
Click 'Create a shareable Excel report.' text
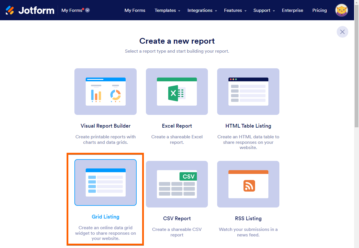coord(177,139)
